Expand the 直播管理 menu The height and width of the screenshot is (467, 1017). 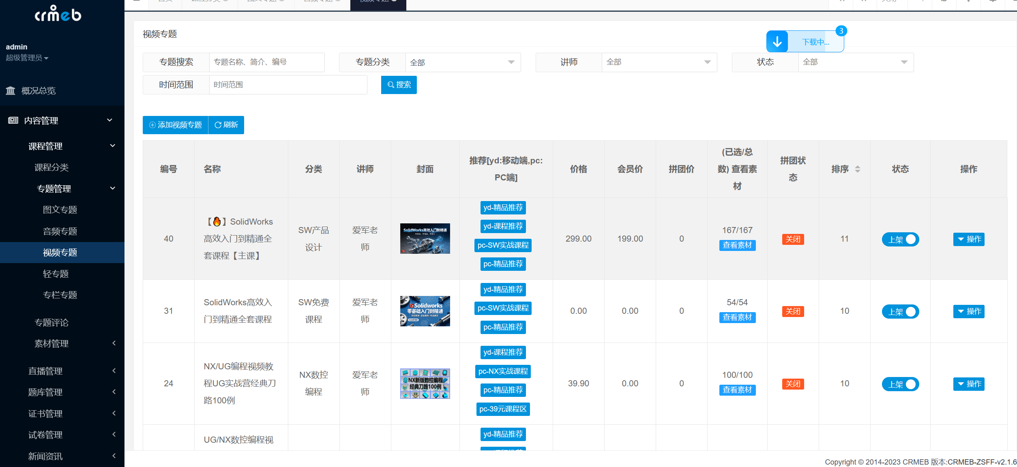pyautogui.click(x=114, y=371)
